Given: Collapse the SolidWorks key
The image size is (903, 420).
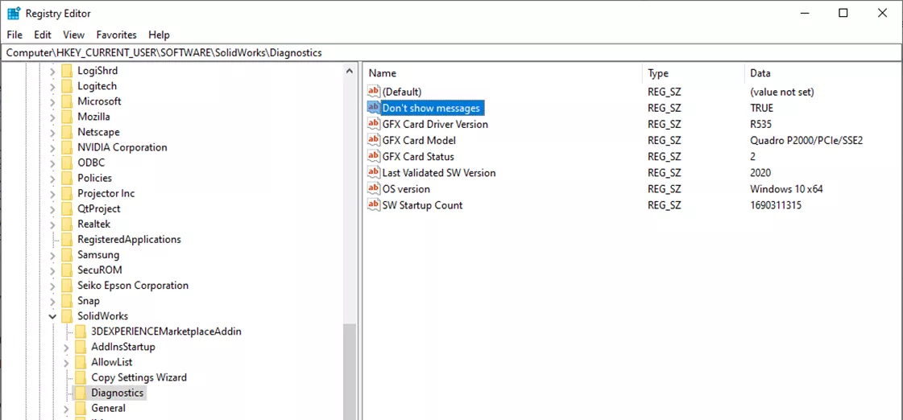Looking at the screenshot, I should 52,316.
